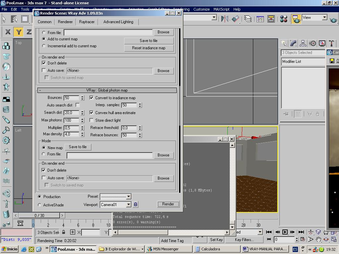Switch to the Common tab
The height and width of the screenshot is (254, 339).
(x=45, y=22)
